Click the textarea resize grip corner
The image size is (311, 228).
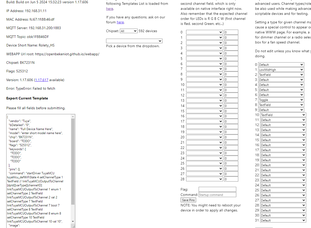coord(73,226)
